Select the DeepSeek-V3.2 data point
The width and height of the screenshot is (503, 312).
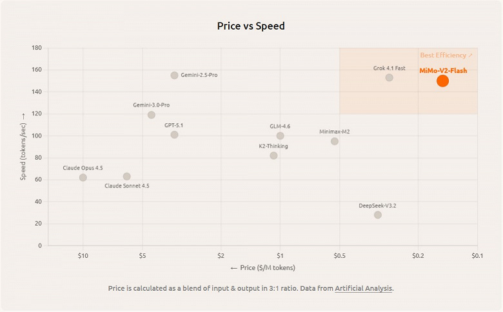pyautogui.click(x=378, y=215)
